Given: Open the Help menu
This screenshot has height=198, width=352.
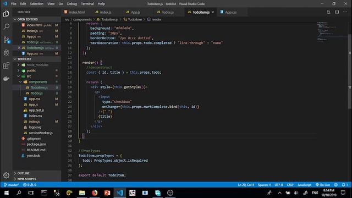Looking at the screenshot, I should (101, 4).
